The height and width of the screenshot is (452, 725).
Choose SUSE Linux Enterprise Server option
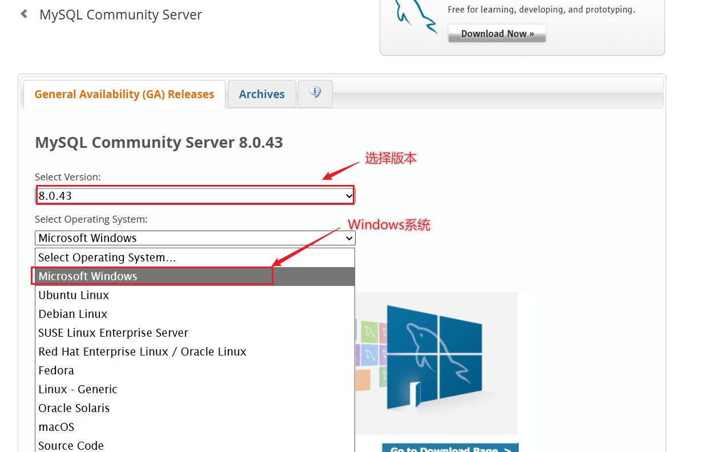click(195, 333)
